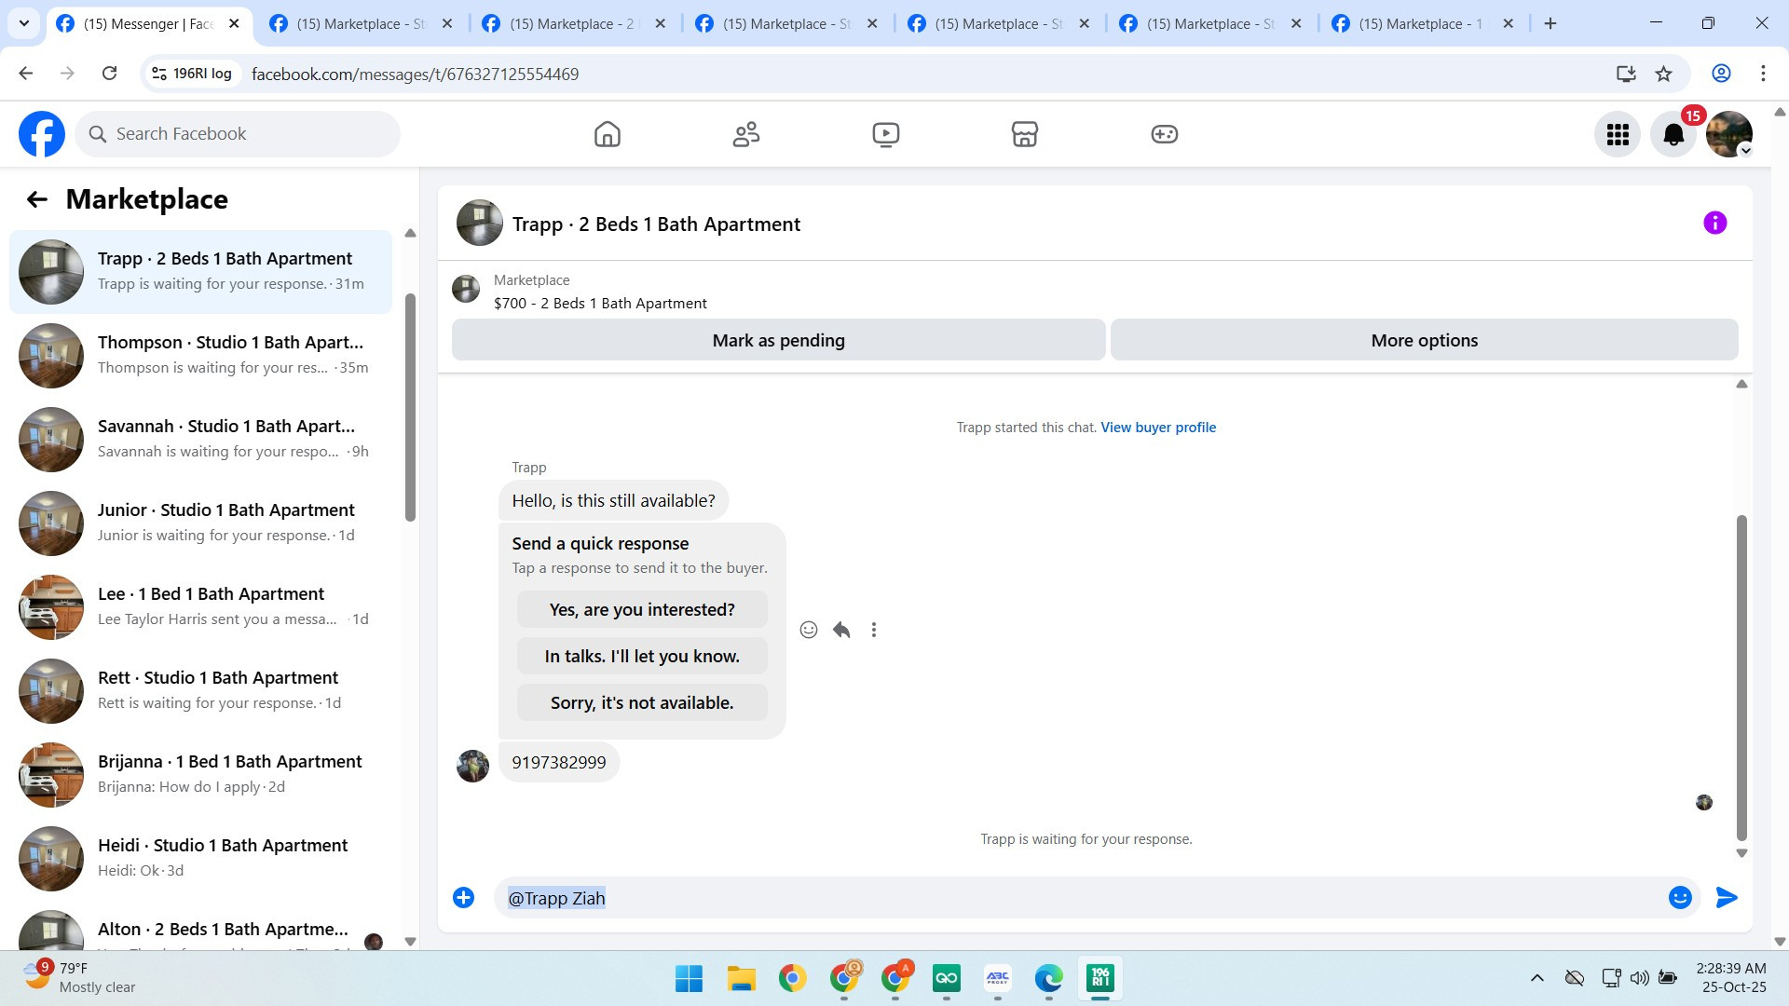Open the Gaming controller icon
Viewport: 1789px width, 1006px height.
click(x=1165, y=134)
